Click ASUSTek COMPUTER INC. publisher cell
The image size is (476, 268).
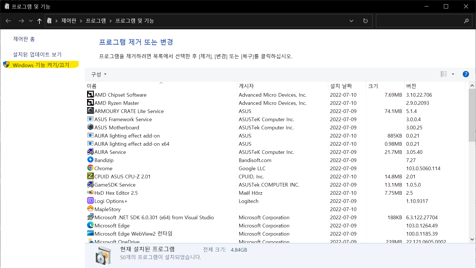click(x=269, y=185)
